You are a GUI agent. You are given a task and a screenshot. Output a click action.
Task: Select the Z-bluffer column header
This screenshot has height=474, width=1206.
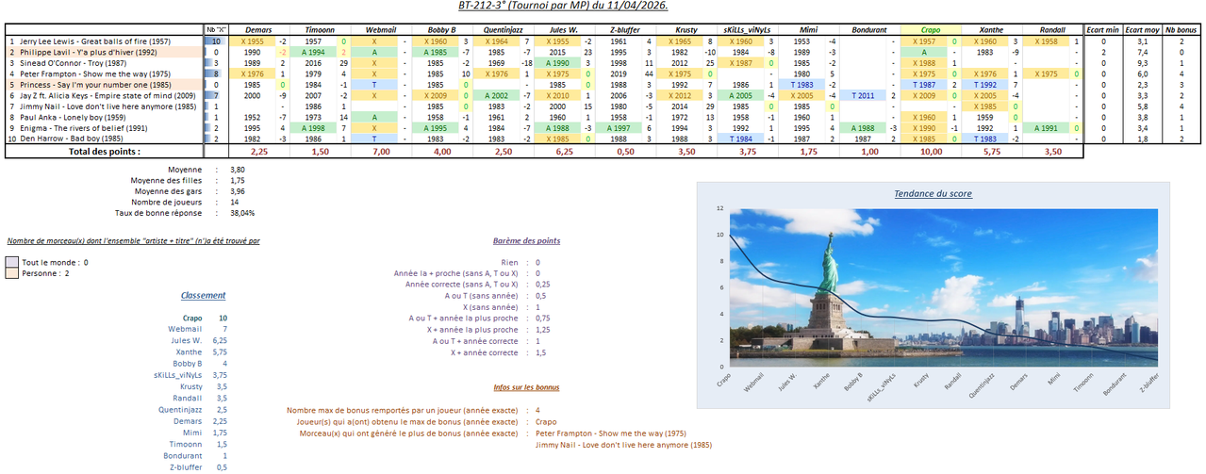[x=624, y=30]
